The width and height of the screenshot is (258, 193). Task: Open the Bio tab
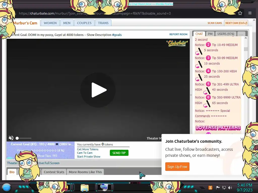(12, 172)
